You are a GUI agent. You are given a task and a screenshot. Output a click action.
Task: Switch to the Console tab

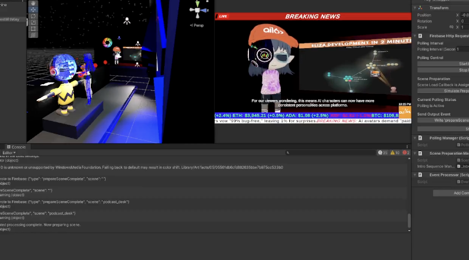click(x=16, y=147)
